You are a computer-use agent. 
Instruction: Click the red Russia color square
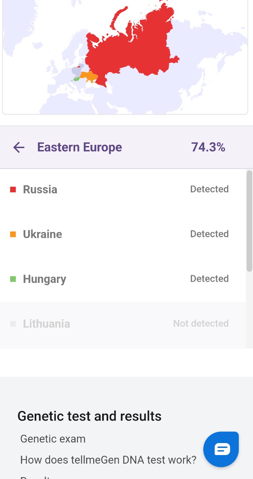click(13, 190)
